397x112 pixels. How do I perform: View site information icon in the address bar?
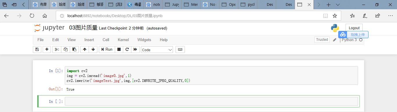62,16
